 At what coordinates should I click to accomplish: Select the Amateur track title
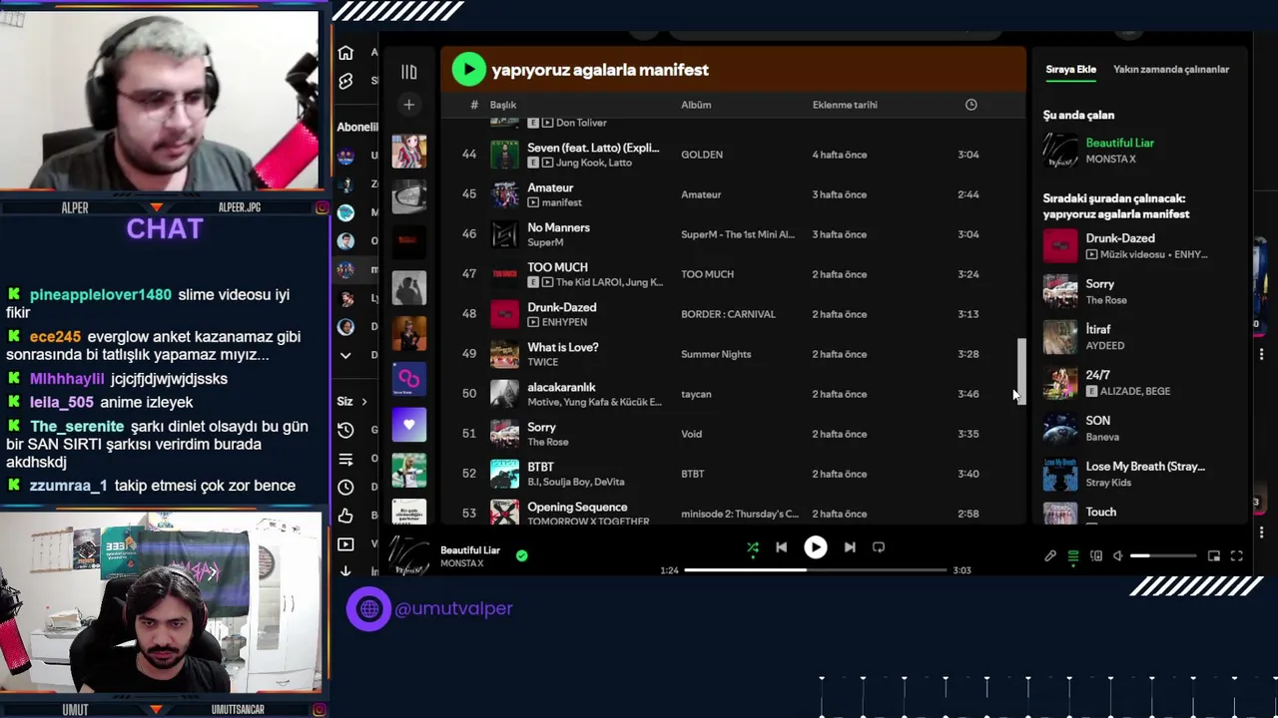550,187
